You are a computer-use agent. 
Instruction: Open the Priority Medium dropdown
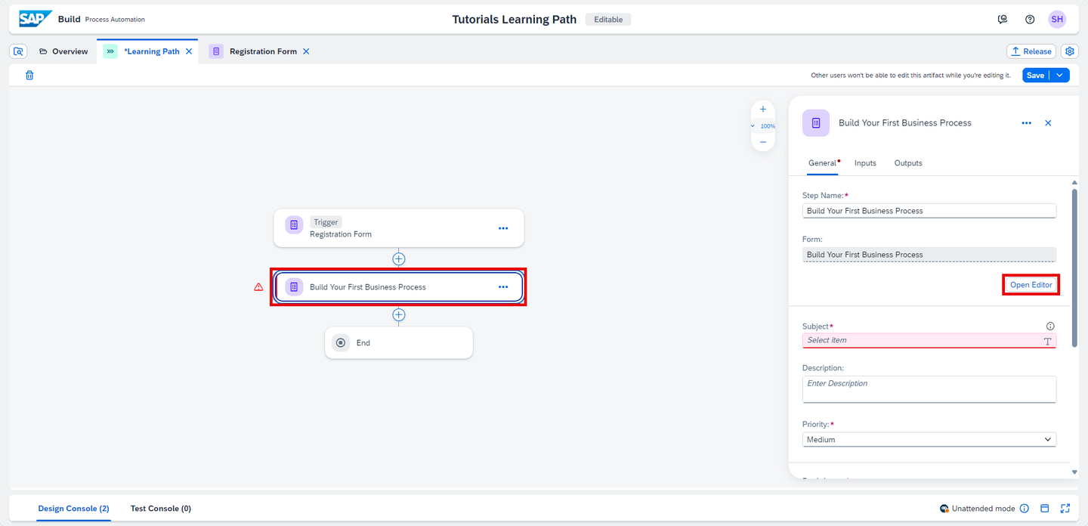click(x=929, y=439)
